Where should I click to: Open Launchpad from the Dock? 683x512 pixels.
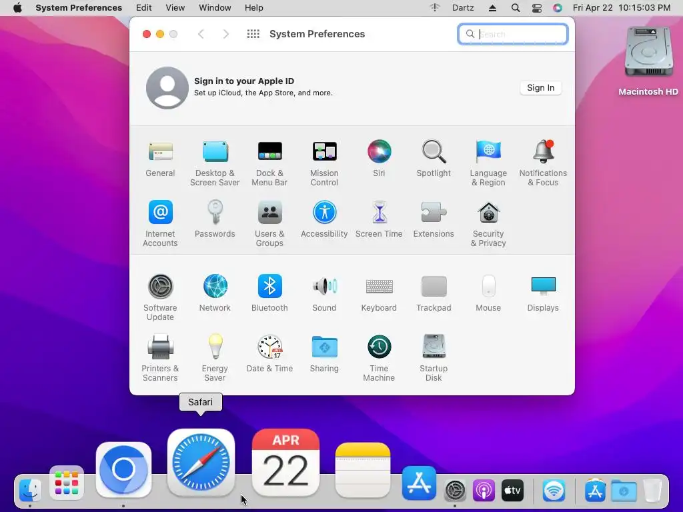pyautogui.click(x=67, y=483)
